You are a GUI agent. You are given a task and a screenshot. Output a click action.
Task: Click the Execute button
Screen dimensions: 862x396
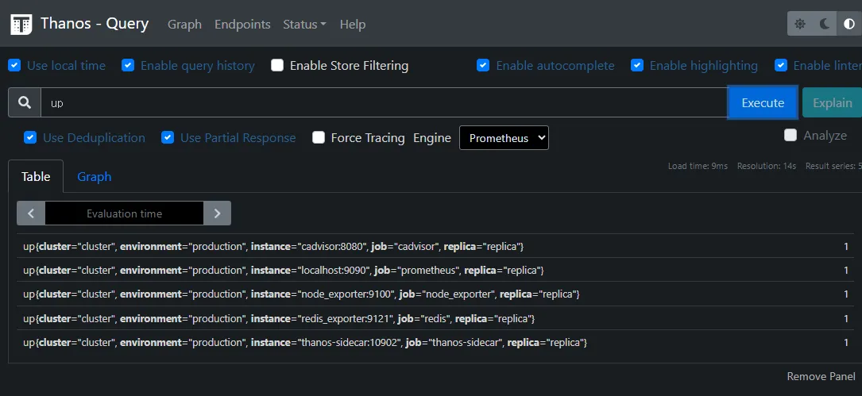pyautogui.click(x=763, y=102)
